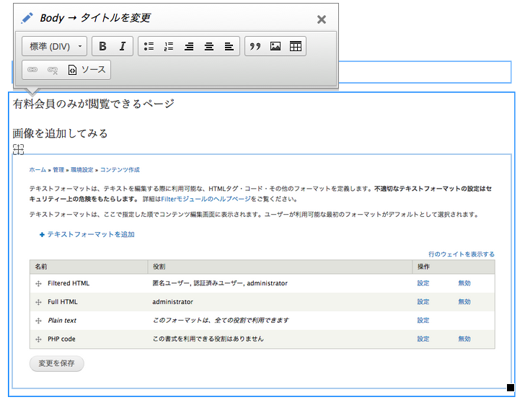Toggle italic formatting in editor toolbar

[x=123, y=46]
